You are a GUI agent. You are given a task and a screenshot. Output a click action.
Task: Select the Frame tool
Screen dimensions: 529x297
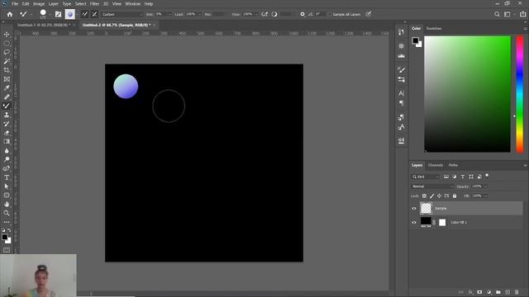[7, 79]
